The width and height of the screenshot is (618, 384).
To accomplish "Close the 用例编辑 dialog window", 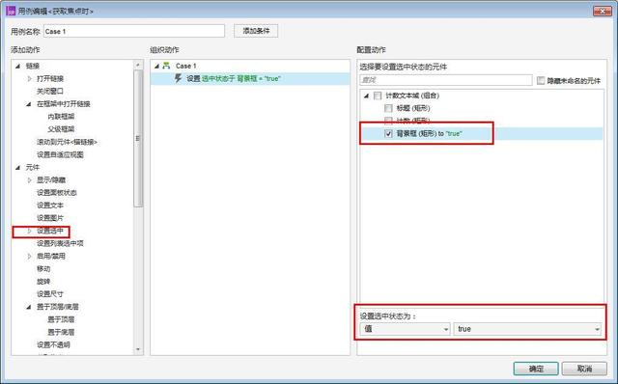I will [603, 11].
